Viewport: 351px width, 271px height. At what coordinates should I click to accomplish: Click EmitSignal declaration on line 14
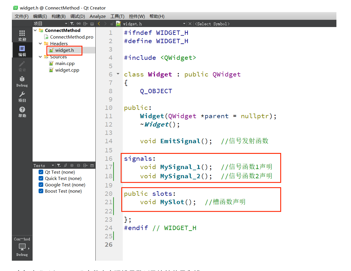point(180,141)
